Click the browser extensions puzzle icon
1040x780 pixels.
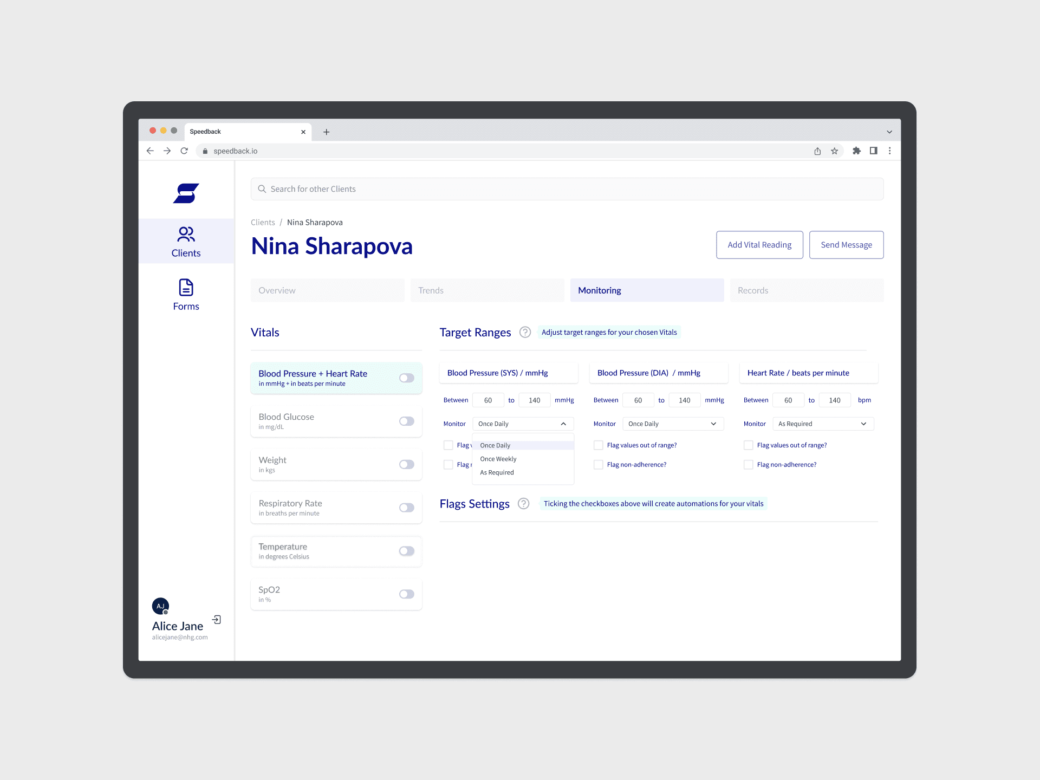[x=856, y=151]
